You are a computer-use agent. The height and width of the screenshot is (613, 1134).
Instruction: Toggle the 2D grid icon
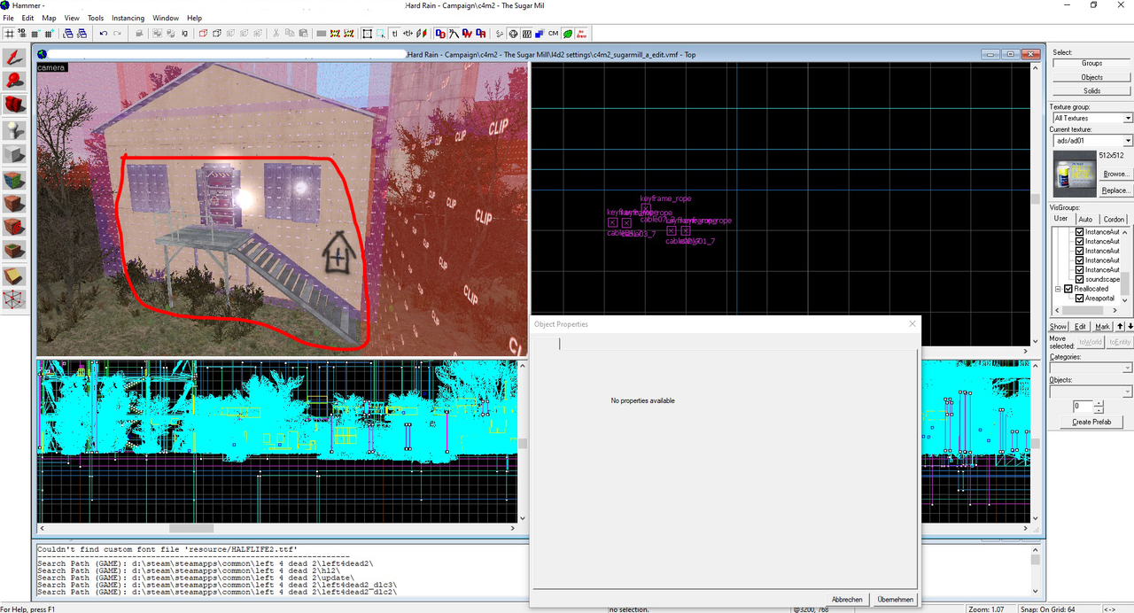pos(10,34)
